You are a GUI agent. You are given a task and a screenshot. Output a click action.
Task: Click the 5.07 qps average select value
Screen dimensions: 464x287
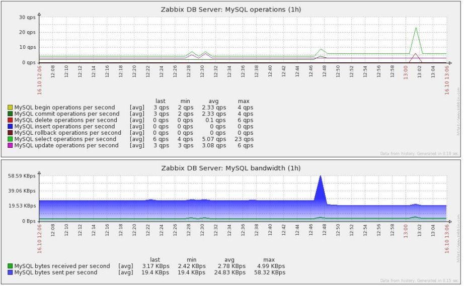pos(214,139)
